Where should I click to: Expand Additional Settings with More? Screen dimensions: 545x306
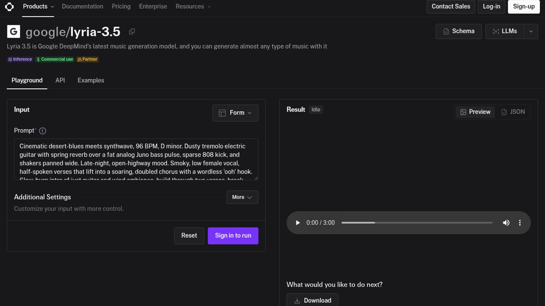242,197
